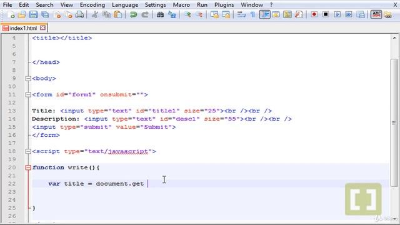The image size is (400, 225).
Task: Run macro multiple times icon
Action: tap(349, 14)
